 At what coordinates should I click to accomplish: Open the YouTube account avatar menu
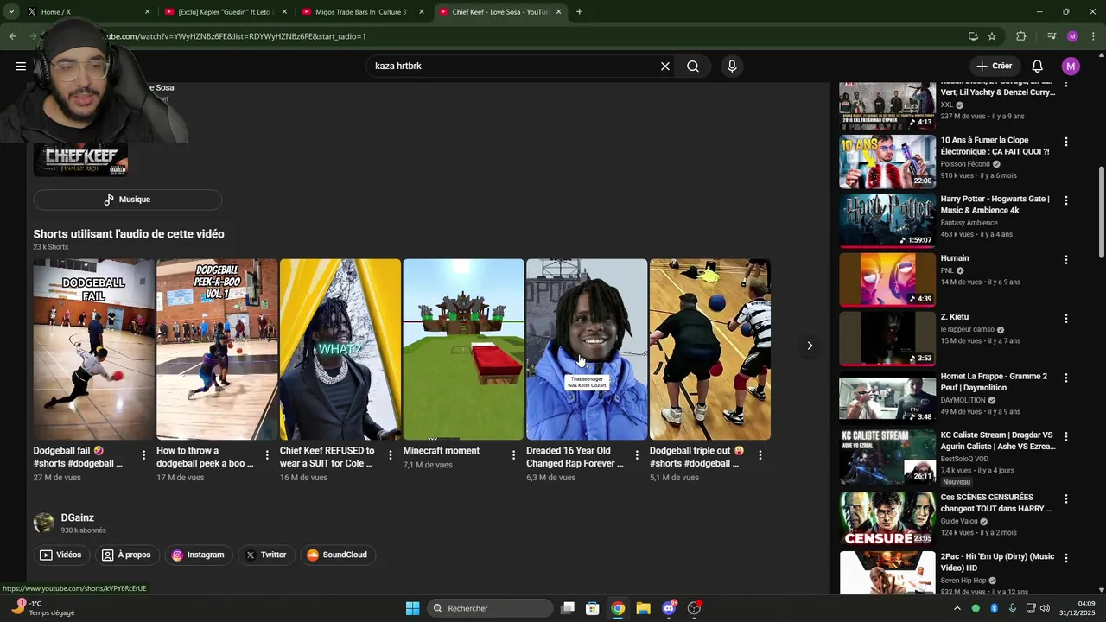[1071, 67]
